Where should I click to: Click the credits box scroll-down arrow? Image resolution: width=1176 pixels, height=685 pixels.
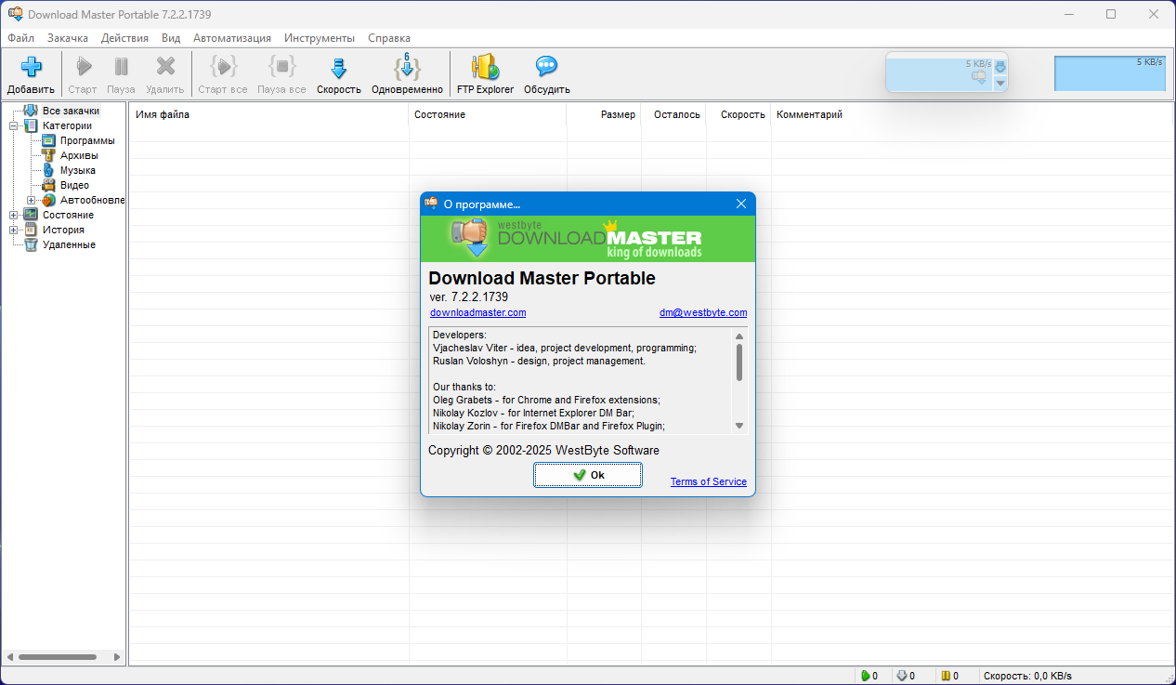tap(739, 426)
